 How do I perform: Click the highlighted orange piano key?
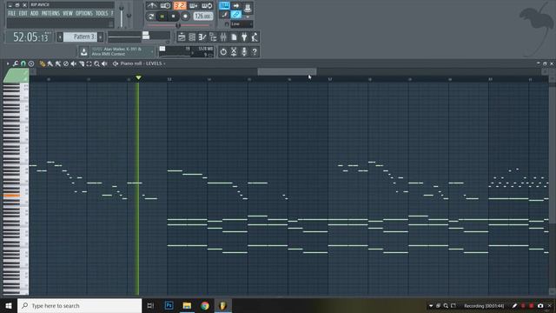click(11, 195)
